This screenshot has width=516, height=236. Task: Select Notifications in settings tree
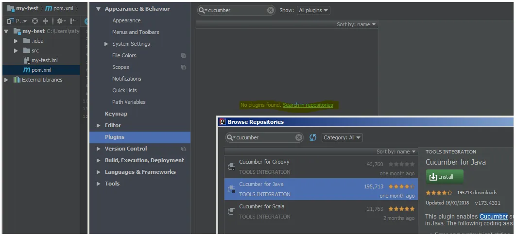point(127,79)
